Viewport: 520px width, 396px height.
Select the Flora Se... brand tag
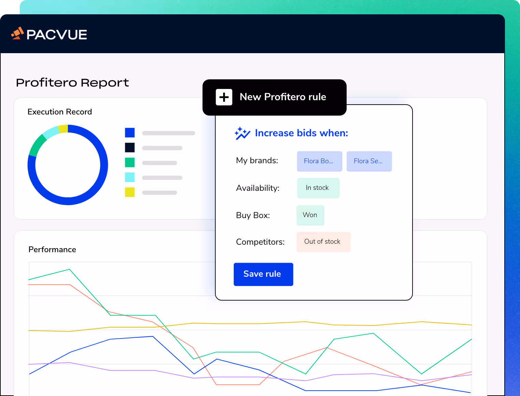[x=369, y=161]
